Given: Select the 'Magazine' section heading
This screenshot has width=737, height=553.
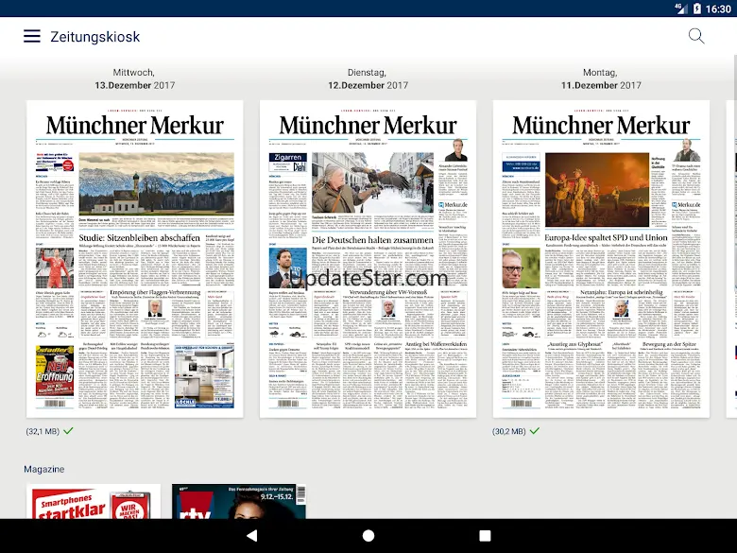Looking at the screenshot, I should pyautogui.click(x=44, y=469).
